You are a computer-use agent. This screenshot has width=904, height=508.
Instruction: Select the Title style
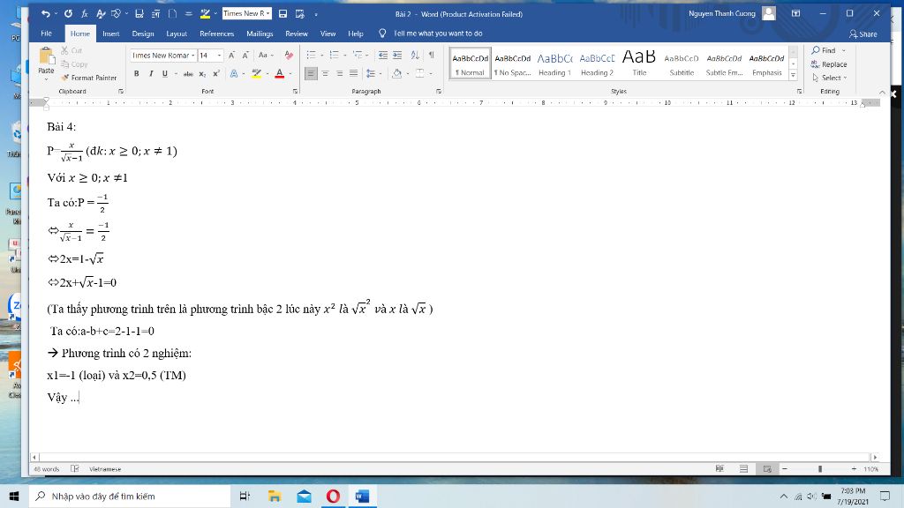point(639,63)
